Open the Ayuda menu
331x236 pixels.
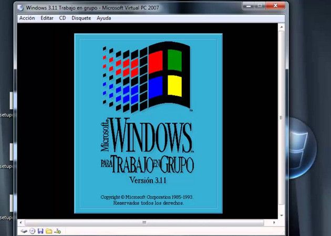pyautogui.click(x=104, y=18)
